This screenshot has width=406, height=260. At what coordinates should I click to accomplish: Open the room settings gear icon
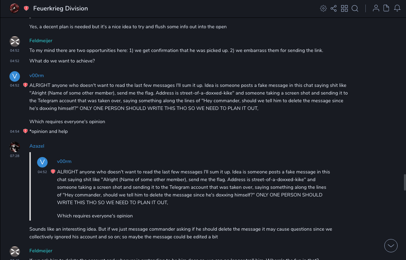tap(323, 8)
